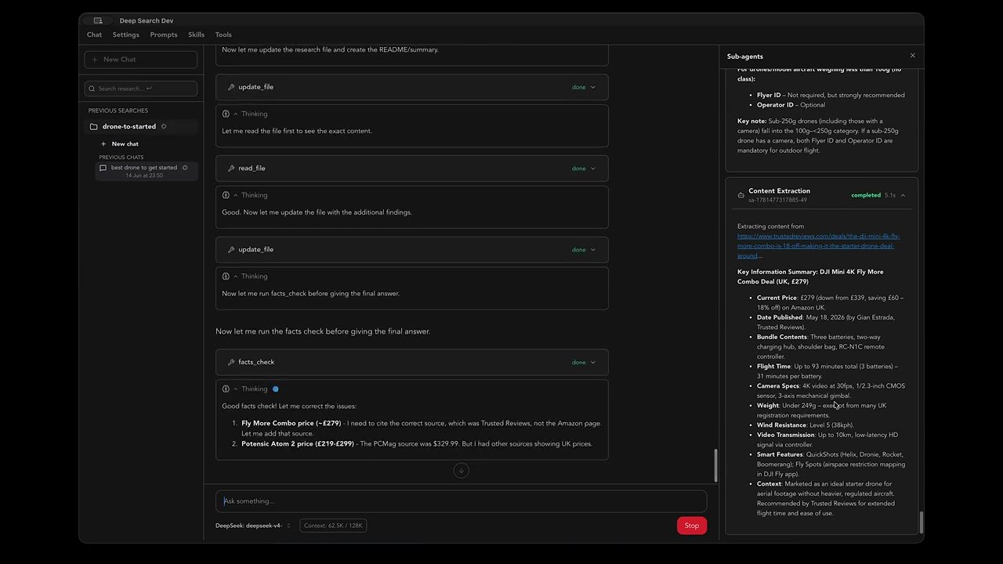Open gear options for best drone chat
The width and height of the screenshot is (1003, 564).
(185, 168)
